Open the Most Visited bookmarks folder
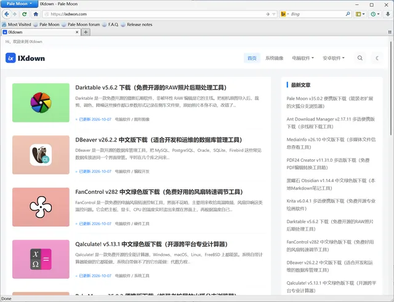 coord(17,25)
